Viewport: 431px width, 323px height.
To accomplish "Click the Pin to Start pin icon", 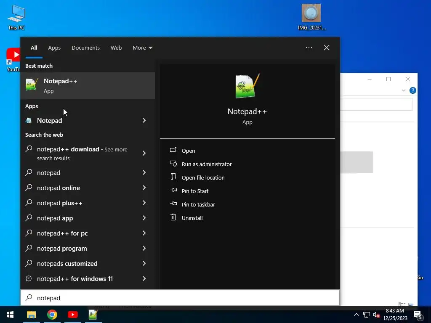I will [173, 190].
